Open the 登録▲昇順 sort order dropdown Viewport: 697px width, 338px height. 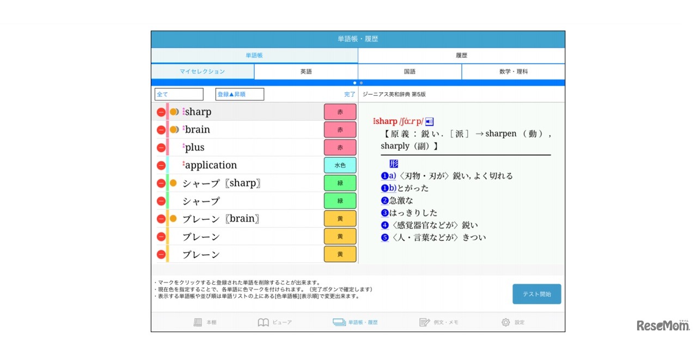[240, 94]
